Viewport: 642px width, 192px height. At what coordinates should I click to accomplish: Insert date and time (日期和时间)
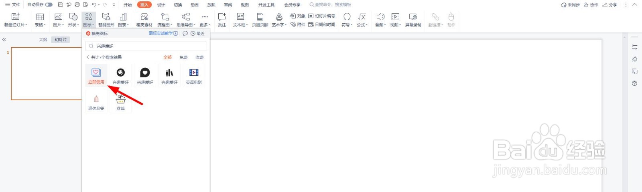point(322,24)
